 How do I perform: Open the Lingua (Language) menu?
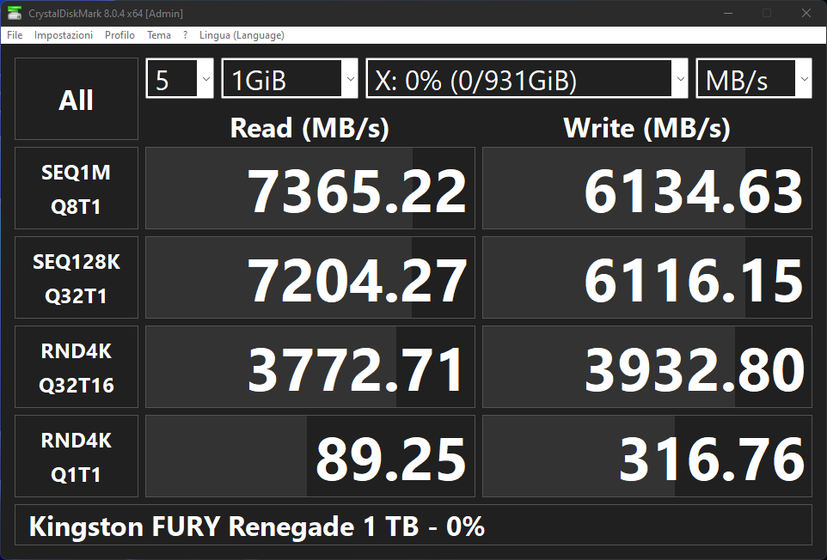242,34
